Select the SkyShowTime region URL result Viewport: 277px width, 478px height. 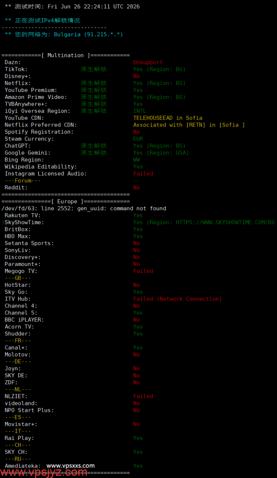coord(204,222)
